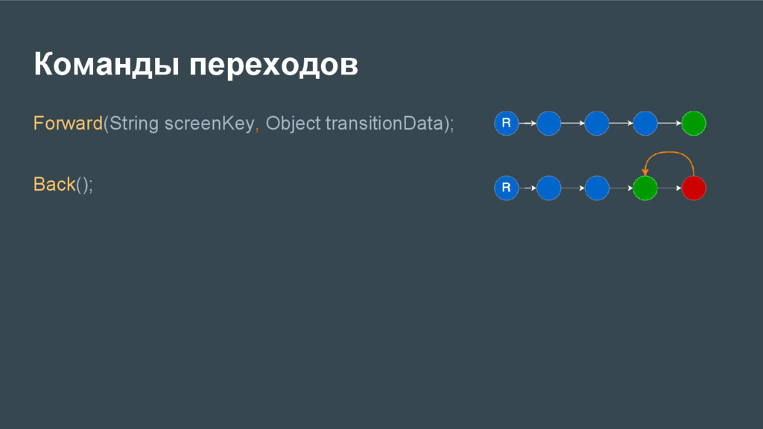763x429 pixels.
Task: Click the orange curved back arrow
Action: coord(669,163)
